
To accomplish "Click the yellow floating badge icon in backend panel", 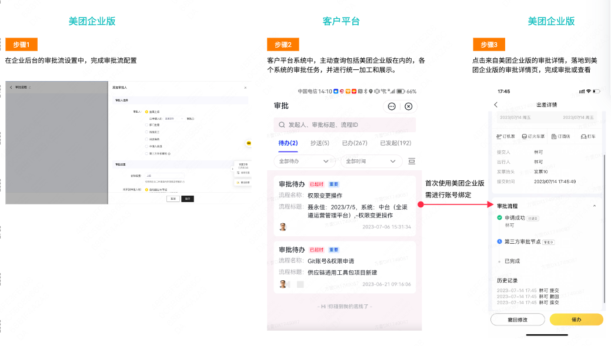I will 249,143.
